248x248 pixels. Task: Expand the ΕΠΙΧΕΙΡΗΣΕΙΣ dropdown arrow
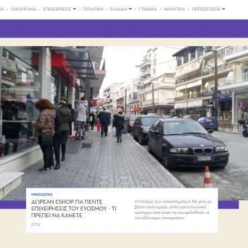(74, 9)
